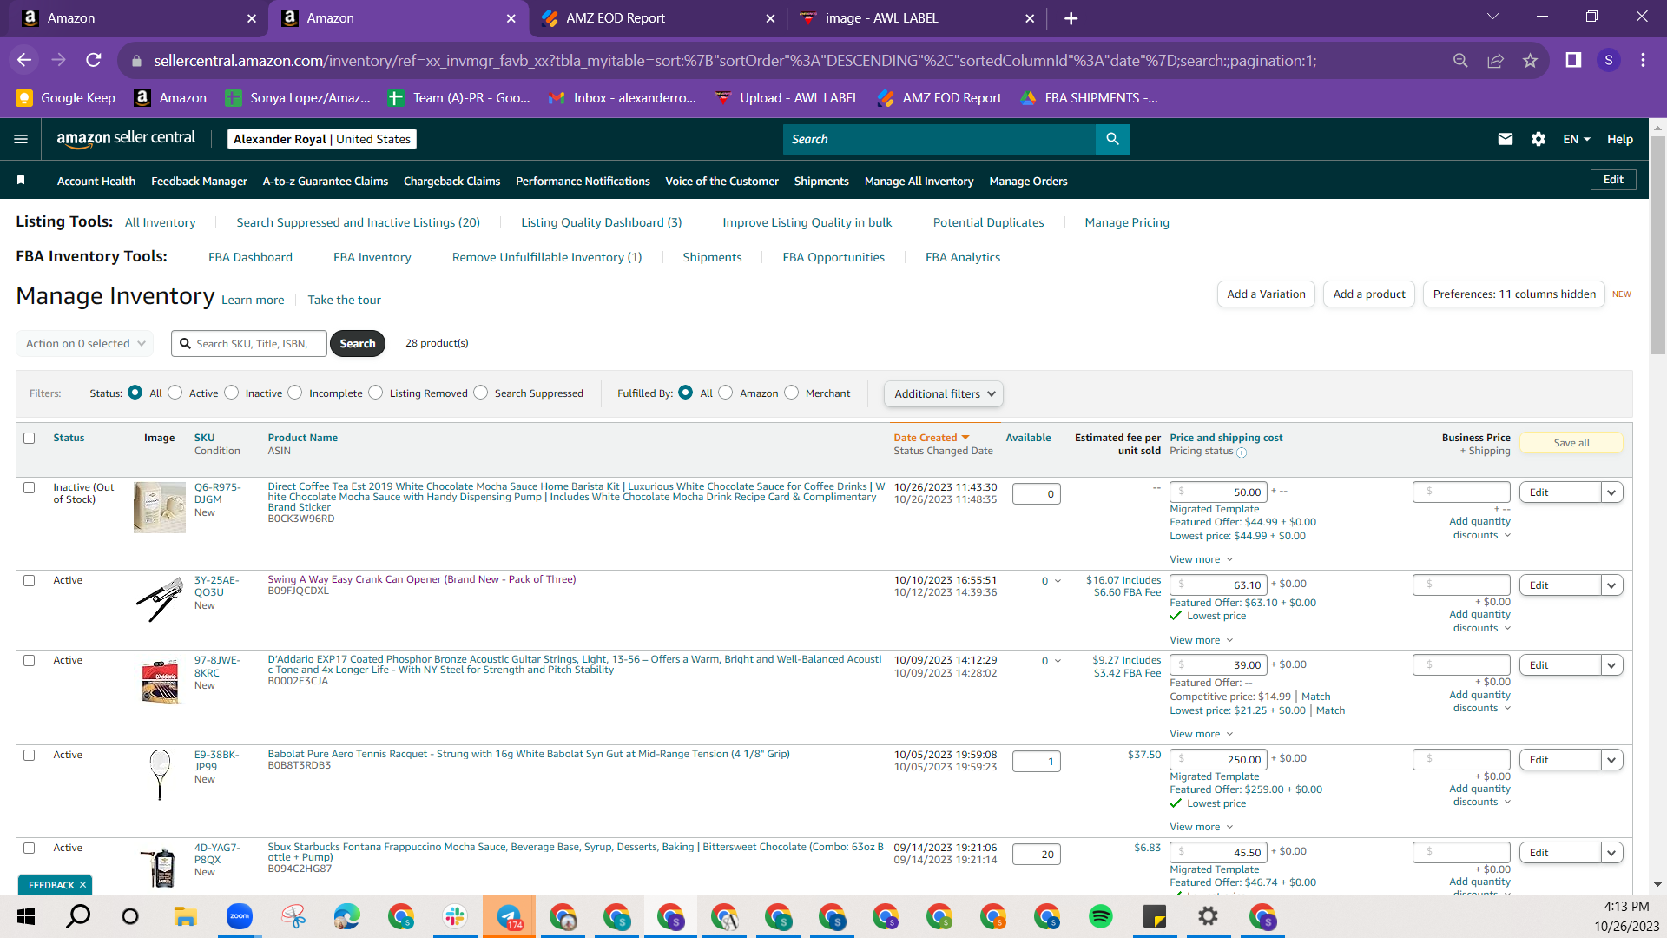Check the D'Addario Guitar Strings row checkbox
The width and height of the screenshot is (1667, 938).
click(x=30, y=660)
